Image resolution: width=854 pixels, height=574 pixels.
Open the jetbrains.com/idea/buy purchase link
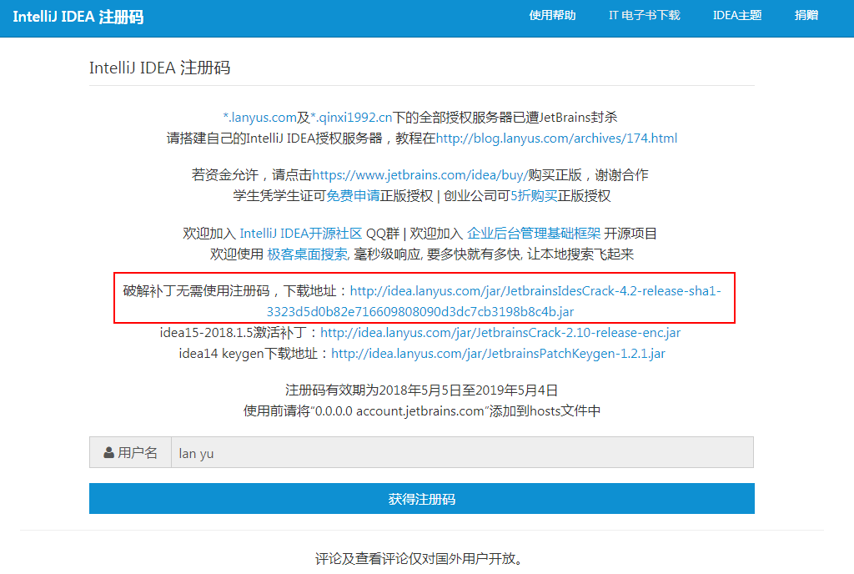[x=420, y=175]
